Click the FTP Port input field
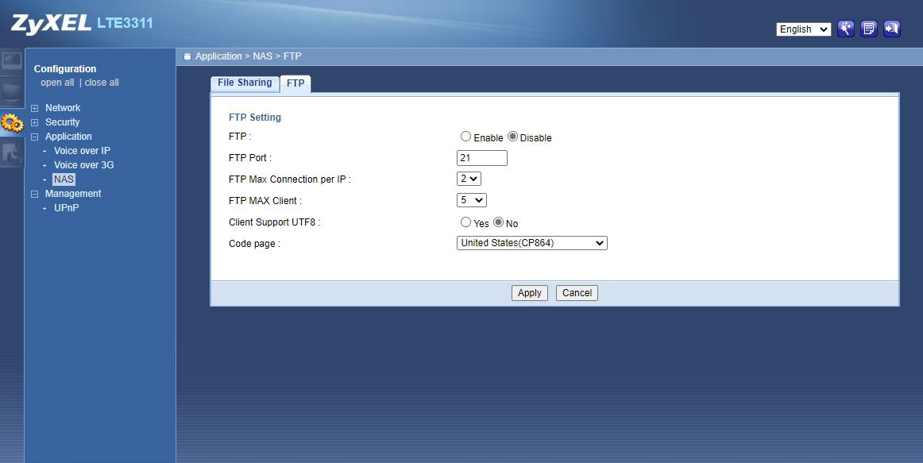923x463 pixels. [x=481, y=158]
